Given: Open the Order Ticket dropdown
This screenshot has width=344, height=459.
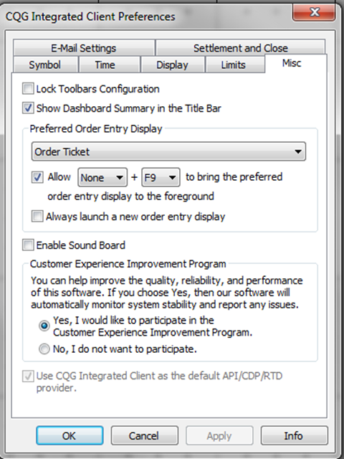Looking at the screenshot, I should click(168, 151).
